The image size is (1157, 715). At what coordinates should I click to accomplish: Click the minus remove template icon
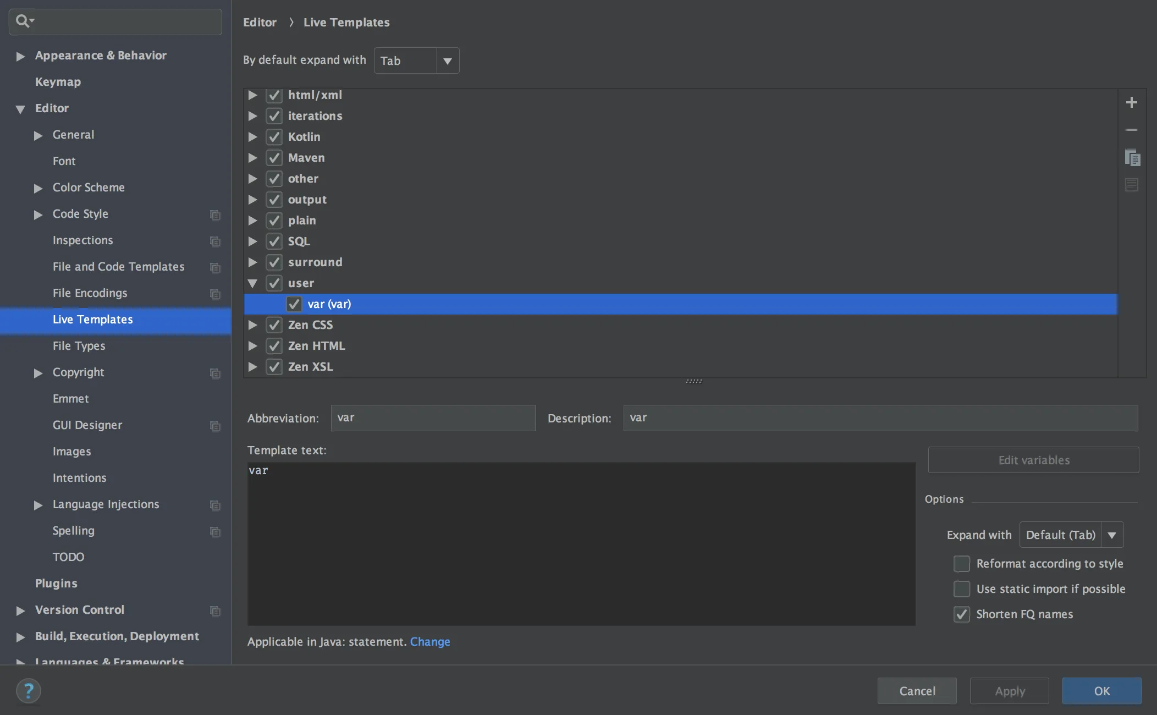pos(1131,130)
